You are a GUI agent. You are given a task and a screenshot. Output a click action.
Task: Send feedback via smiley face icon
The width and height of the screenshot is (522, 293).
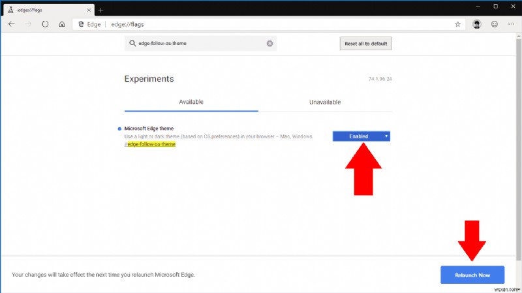click(495, 24)
